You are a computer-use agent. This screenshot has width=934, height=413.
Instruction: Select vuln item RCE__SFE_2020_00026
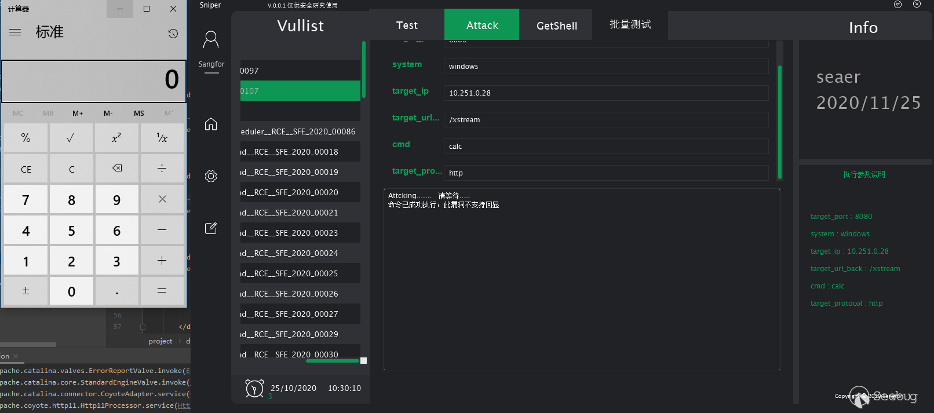coord(300,293)
